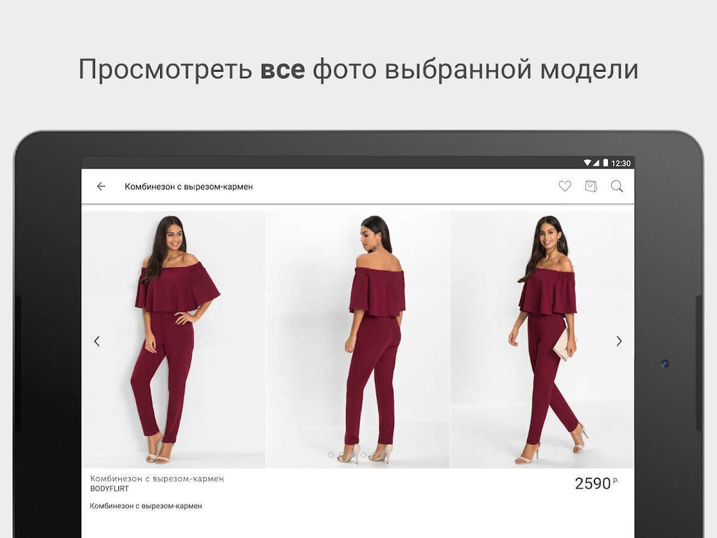Viewport: 717px width, 538px height.
Task: Tap the 2590 р. price
Action: coord(596,483)
